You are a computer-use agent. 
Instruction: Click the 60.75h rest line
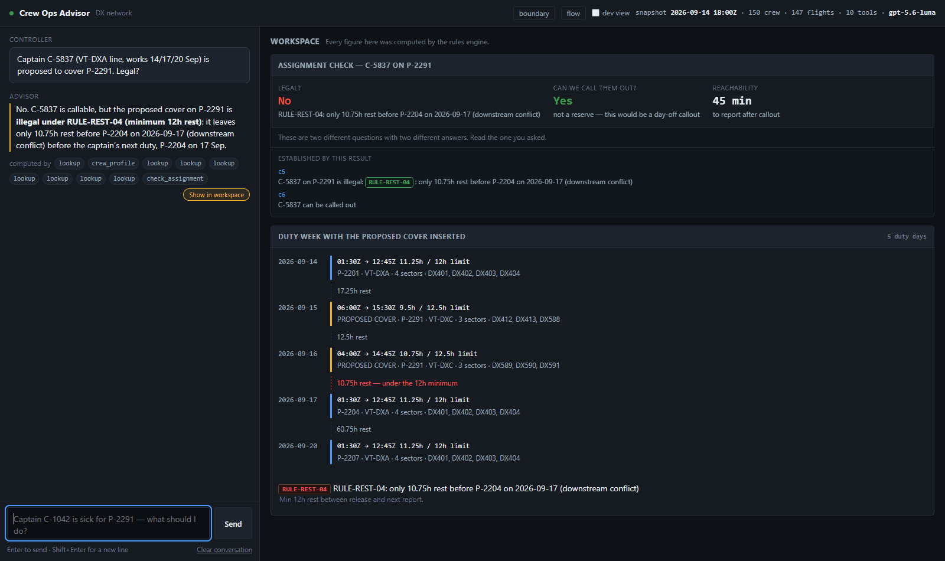(x=354, y=429)
